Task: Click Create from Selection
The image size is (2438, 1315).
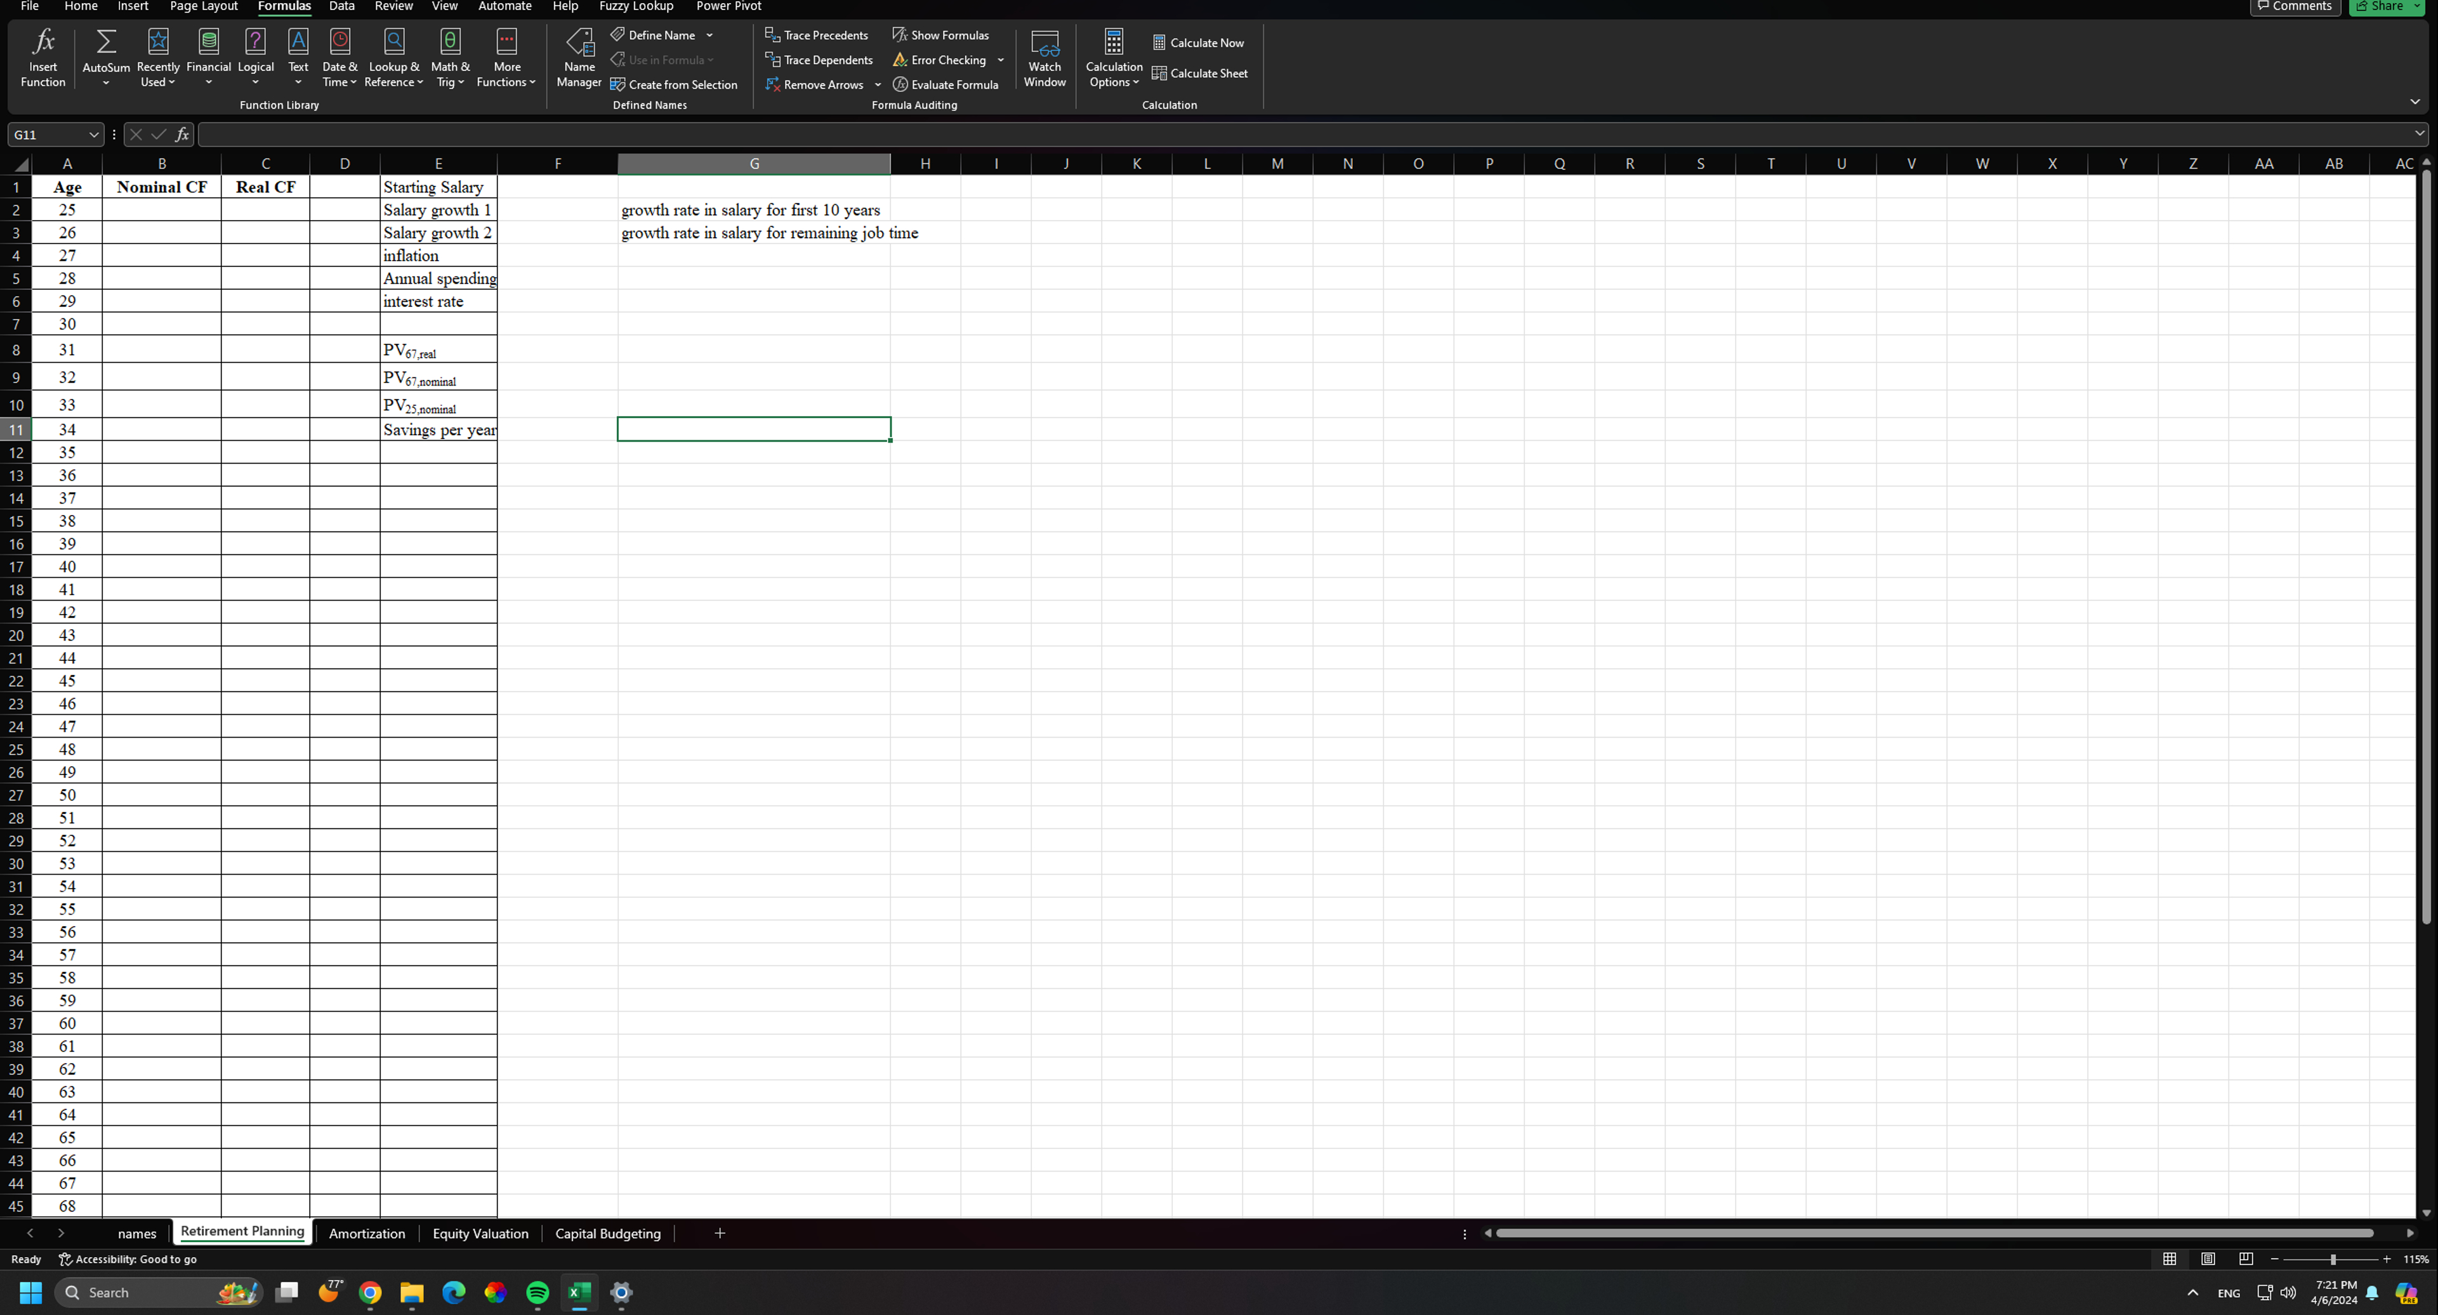Action: (674, 84)
